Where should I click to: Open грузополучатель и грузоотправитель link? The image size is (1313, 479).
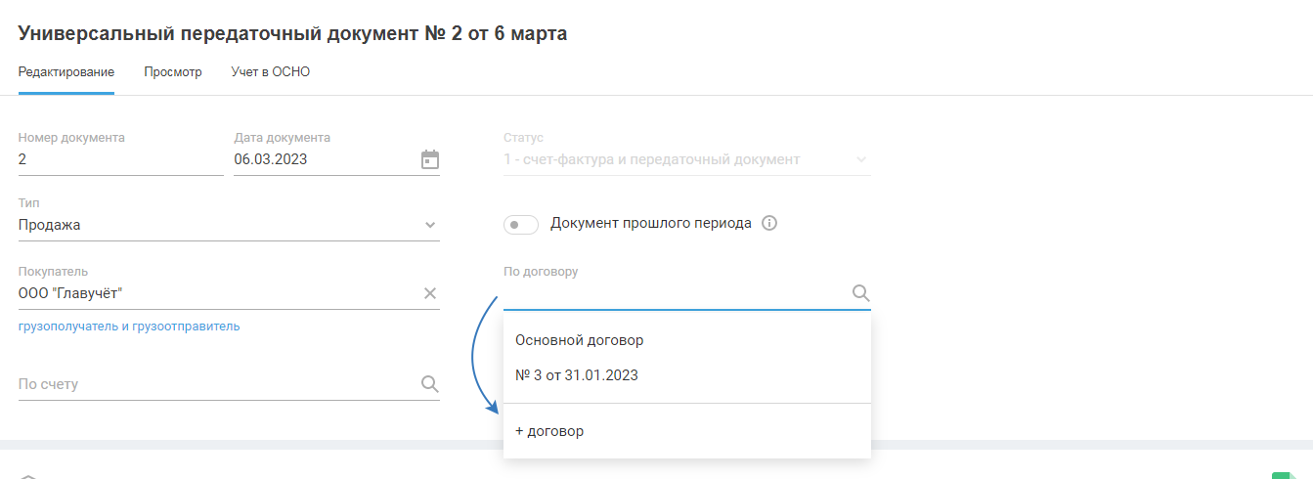[129, 327]
